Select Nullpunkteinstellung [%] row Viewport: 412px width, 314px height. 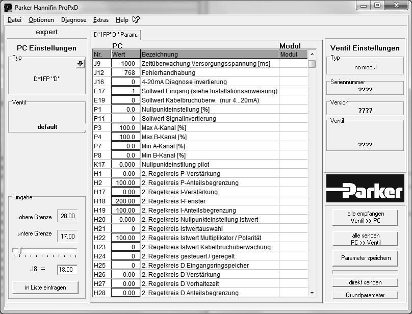point(200,109)
